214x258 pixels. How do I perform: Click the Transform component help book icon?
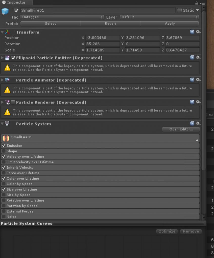click(192, 32)
